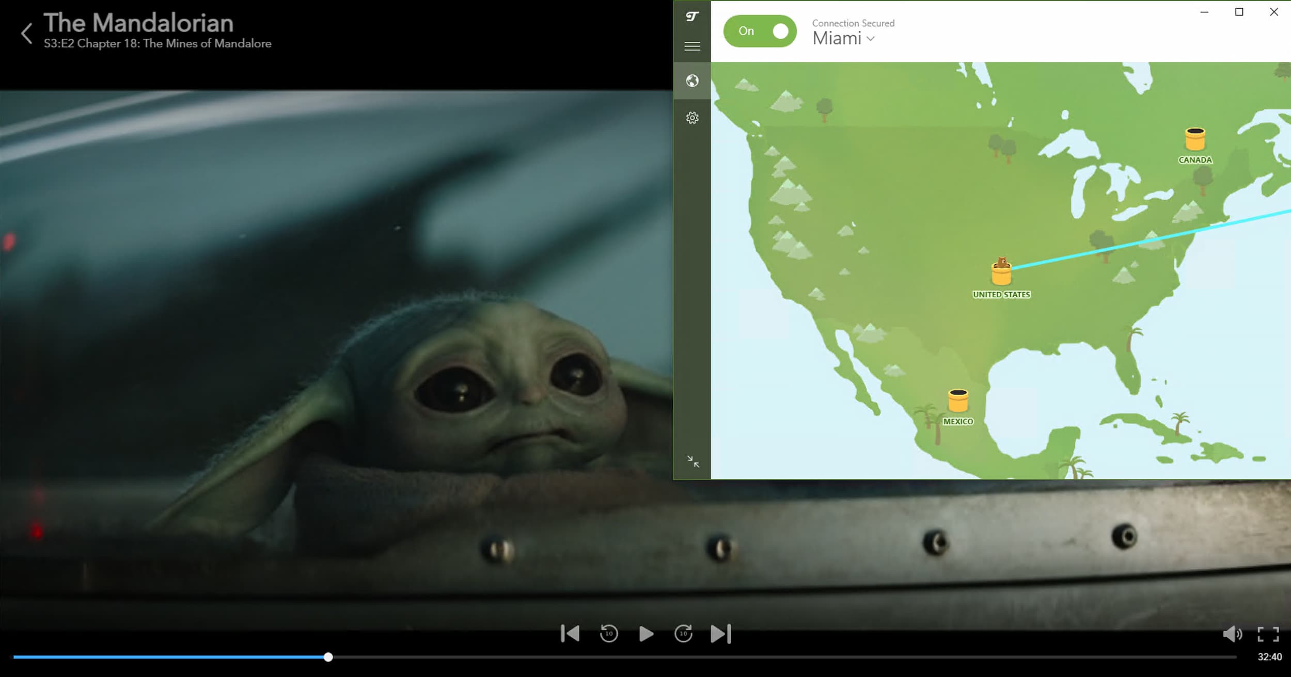Drag the video progress bar slider
1291x677 pixels.
[328, 656]
